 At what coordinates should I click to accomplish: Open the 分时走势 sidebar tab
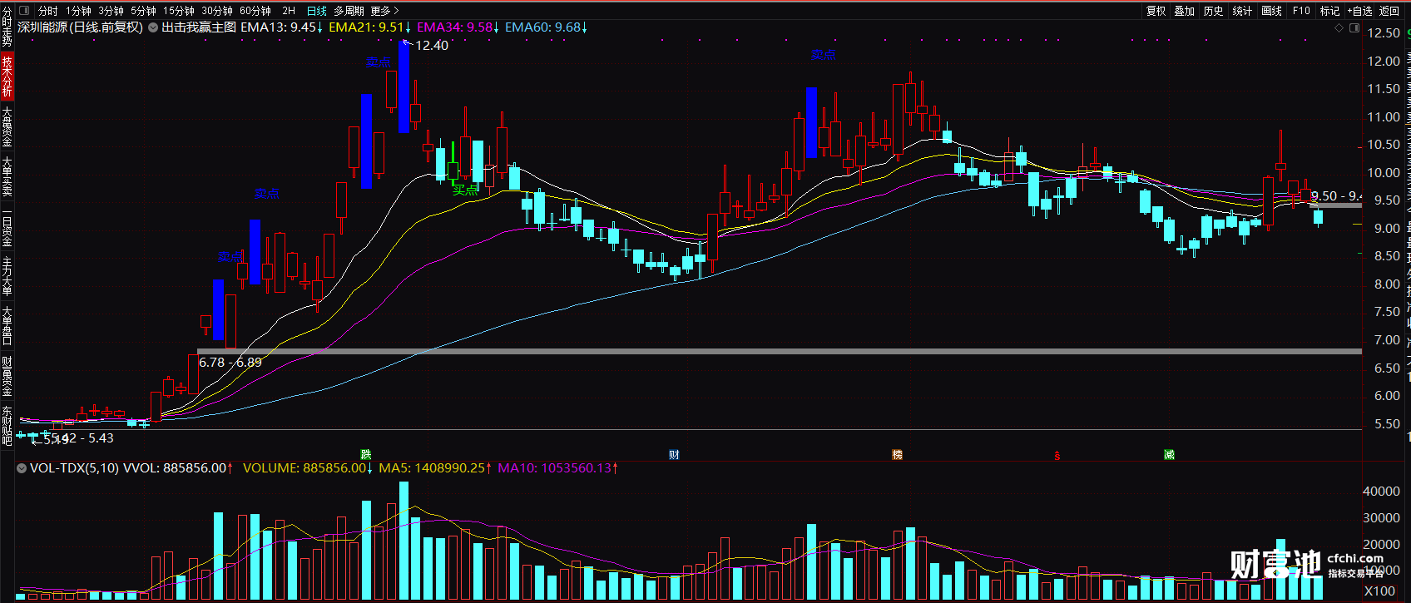pyautogui.click(x=7, y=27)
